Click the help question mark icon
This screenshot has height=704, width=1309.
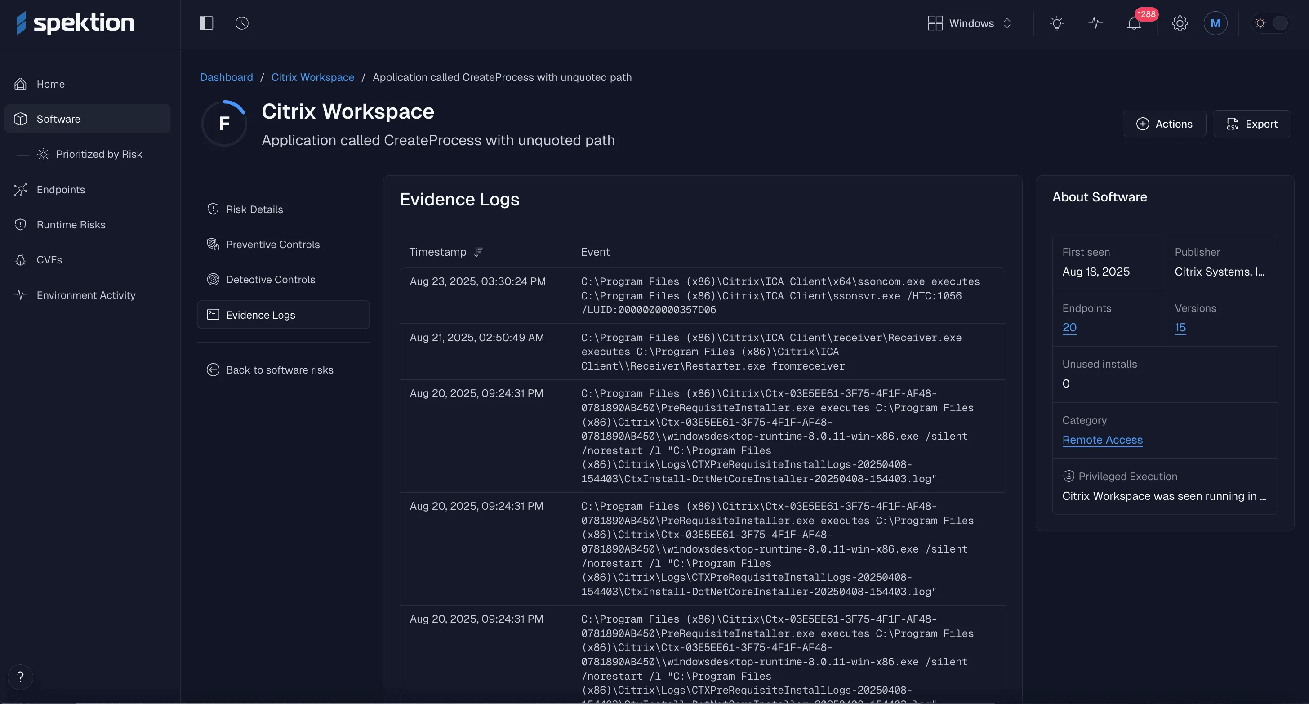(20, 677)
